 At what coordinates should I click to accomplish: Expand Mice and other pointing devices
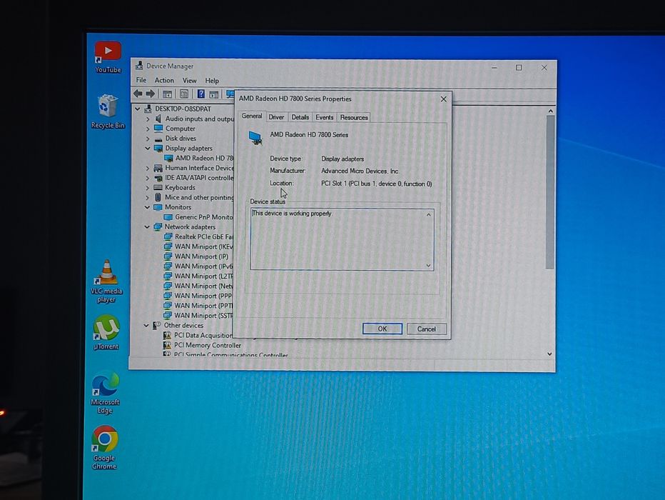pos(147,197)
